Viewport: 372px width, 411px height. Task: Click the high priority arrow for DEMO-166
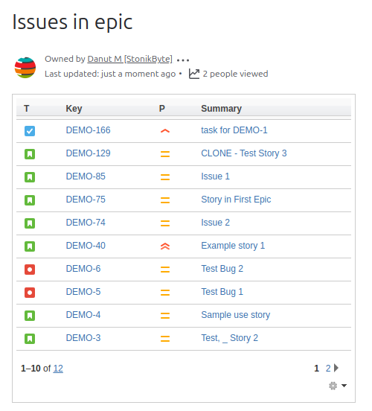[165, 131]
